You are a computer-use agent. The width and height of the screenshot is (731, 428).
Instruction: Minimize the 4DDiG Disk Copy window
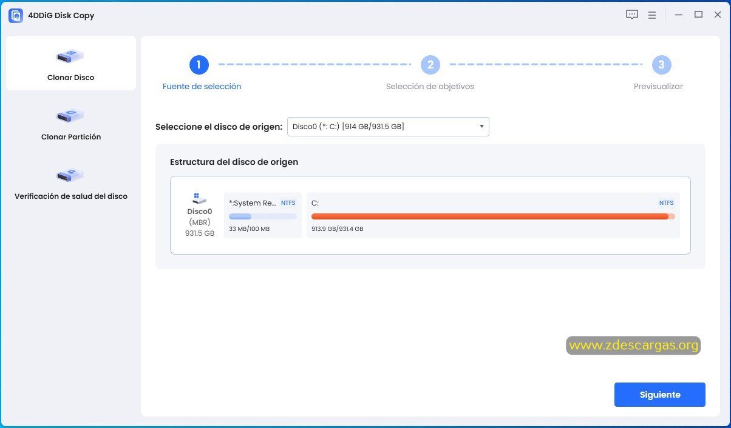(679, 15)
